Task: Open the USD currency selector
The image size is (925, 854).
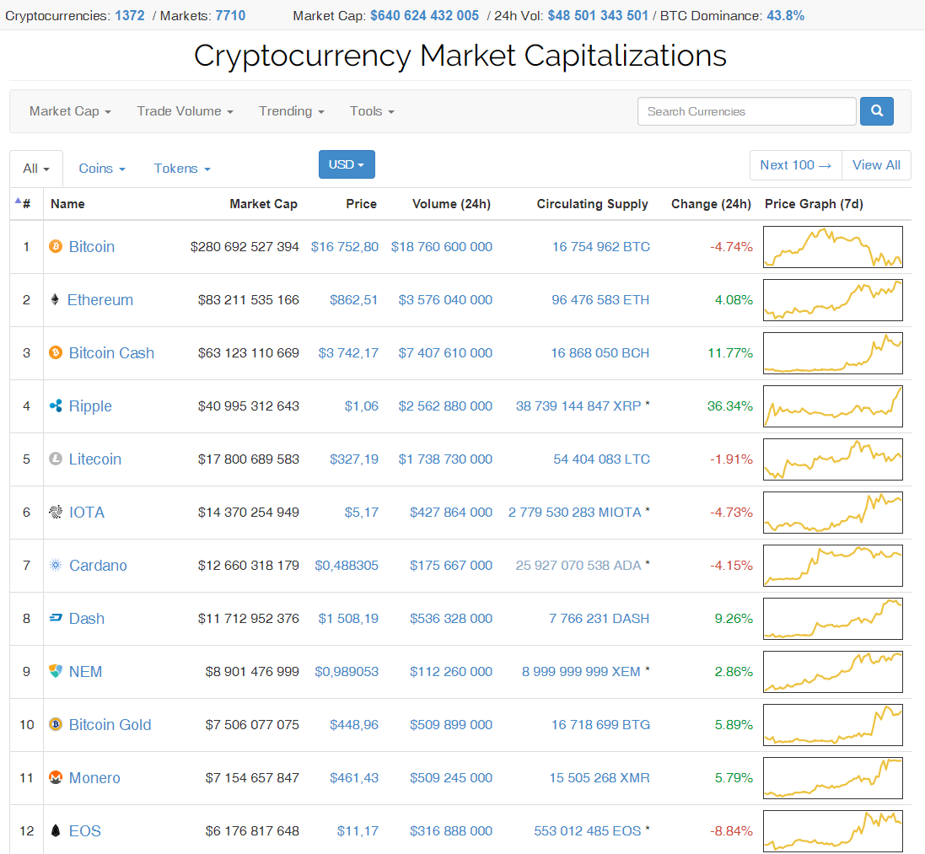Action: [x=347, y=164]
